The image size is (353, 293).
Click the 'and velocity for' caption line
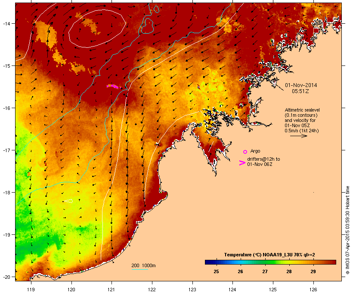coord(300,120)
